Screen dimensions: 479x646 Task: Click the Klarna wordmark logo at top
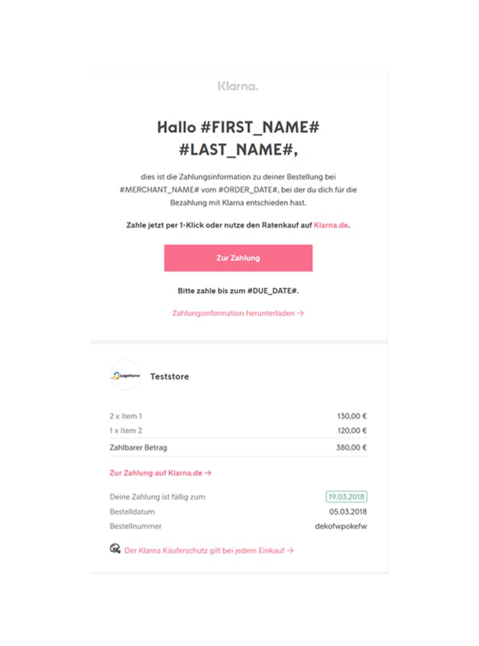click(x=238, y=84)
